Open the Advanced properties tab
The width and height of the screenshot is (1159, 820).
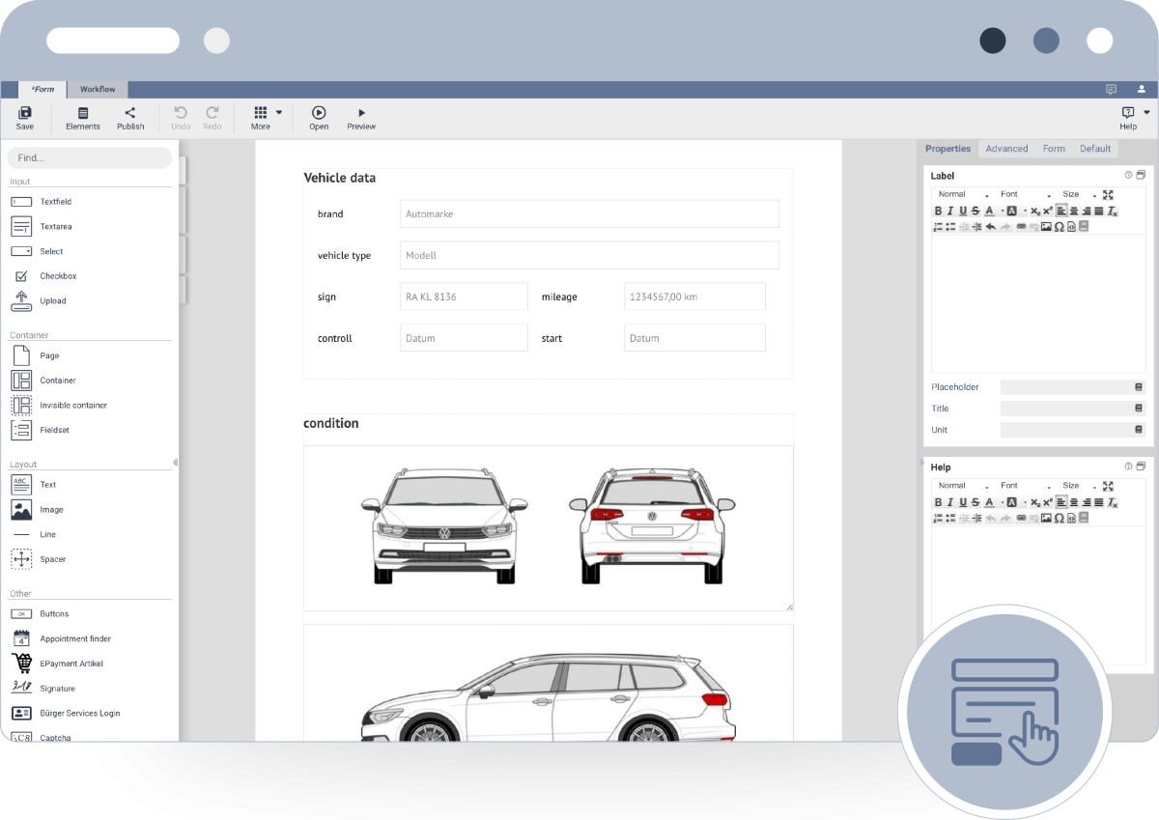[1006, 149]
